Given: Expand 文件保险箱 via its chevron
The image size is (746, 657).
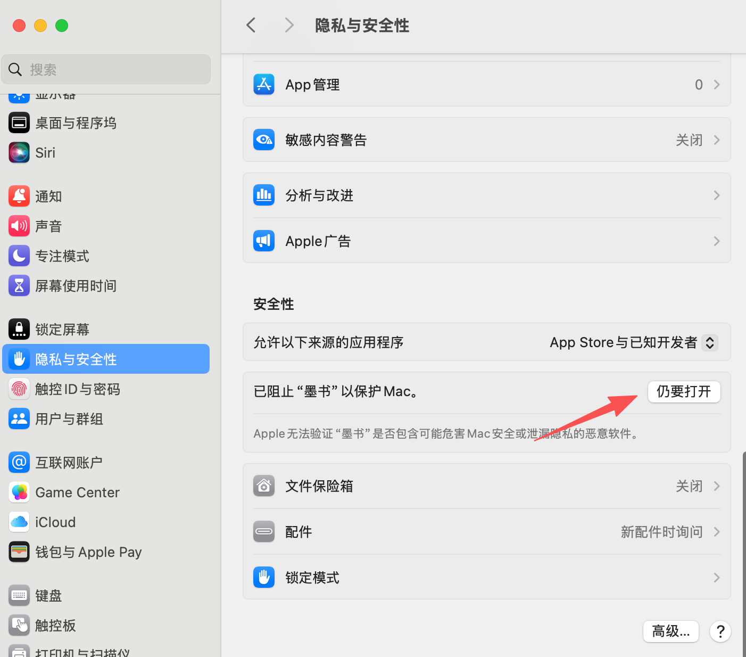Looking at the screenshot, I should pos(717,486).
